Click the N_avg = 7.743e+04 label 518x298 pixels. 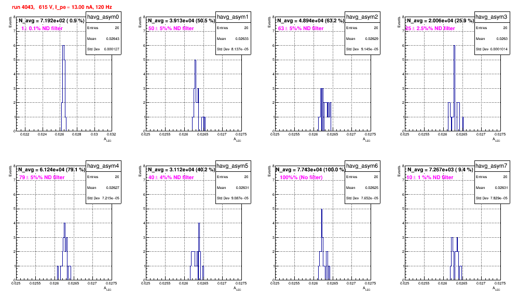[310, 169]
